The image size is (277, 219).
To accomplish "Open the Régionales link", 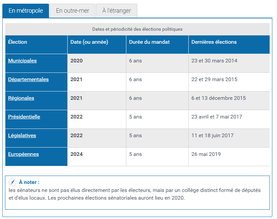I will [x=21, y=98].
